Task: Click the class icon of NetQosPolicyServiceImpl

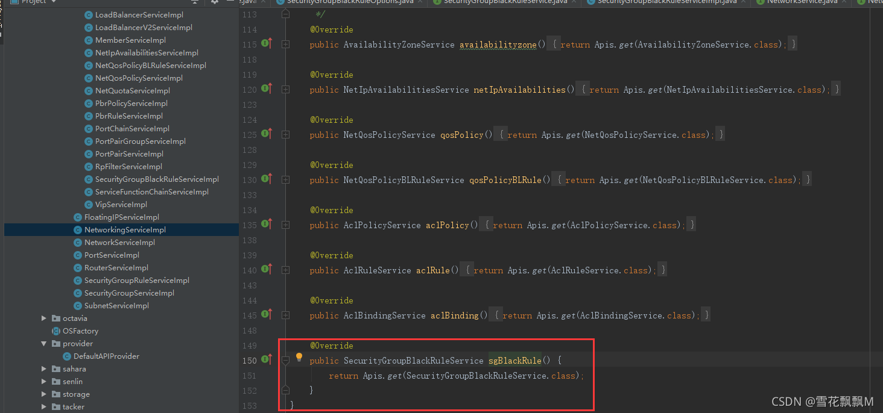Action: (x=89, y=78)
